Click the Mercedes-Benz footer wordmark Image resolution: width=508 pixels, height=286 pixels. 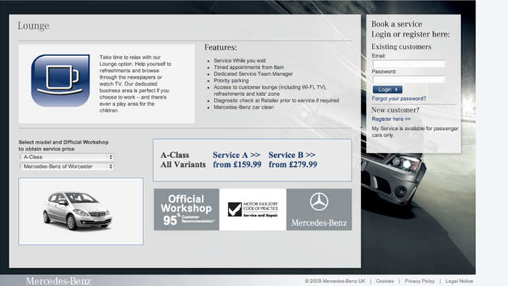click(x=58, y=281)
